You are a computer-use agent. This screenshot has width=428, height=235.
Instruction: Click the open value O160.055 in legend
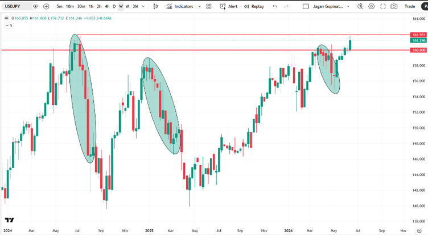[x=20, y=18]
